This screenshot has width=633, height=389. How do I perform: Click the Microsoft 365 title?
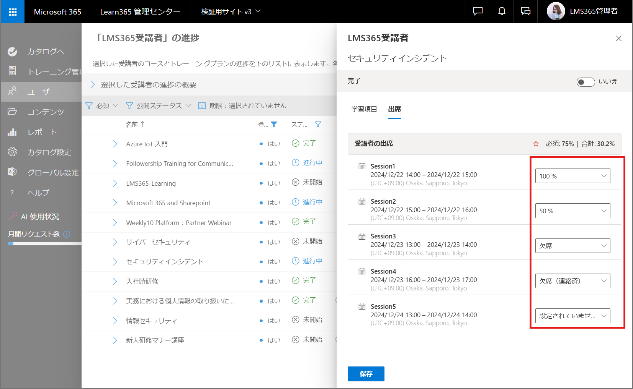click(x=57, y=12)
